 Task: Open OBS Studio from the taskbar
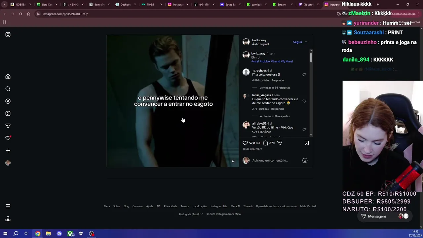[x=92, y=234]
